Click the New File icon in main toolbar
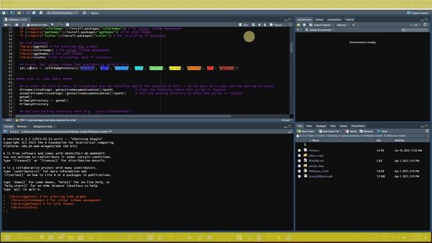The width and height of the screenshot is (432, 243). tap(3, 13)
